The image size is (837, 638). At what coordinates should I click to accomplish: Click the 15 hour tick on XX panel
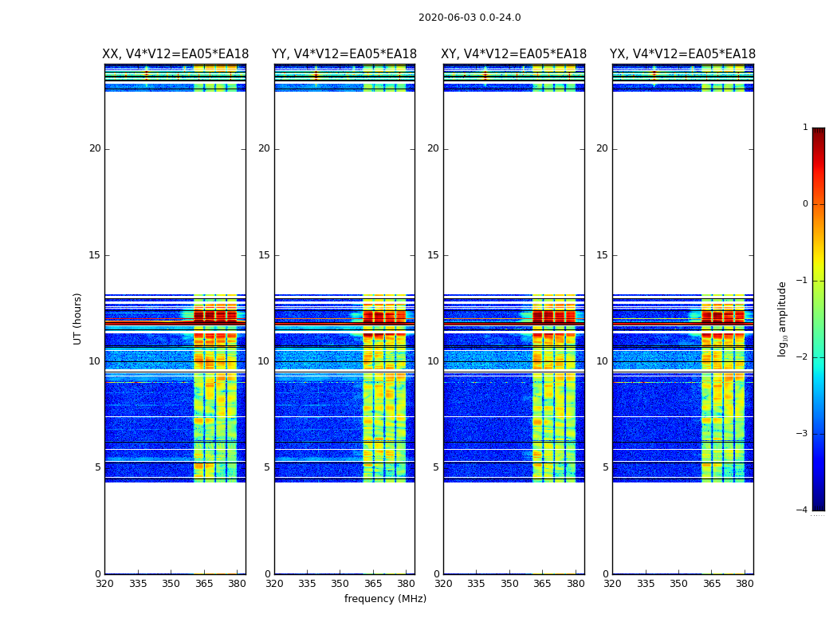pos(95,255)
